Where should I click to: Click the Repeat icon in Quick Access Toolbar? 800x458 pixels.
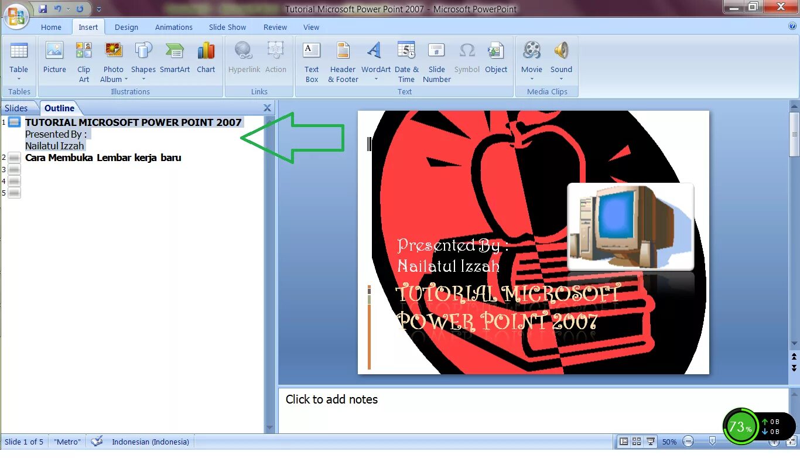click(80, 9)
